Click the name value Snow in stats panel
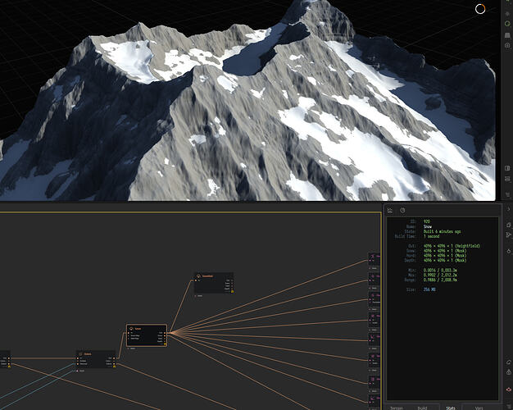Screen dimensions: 513x410 (428, 226)
